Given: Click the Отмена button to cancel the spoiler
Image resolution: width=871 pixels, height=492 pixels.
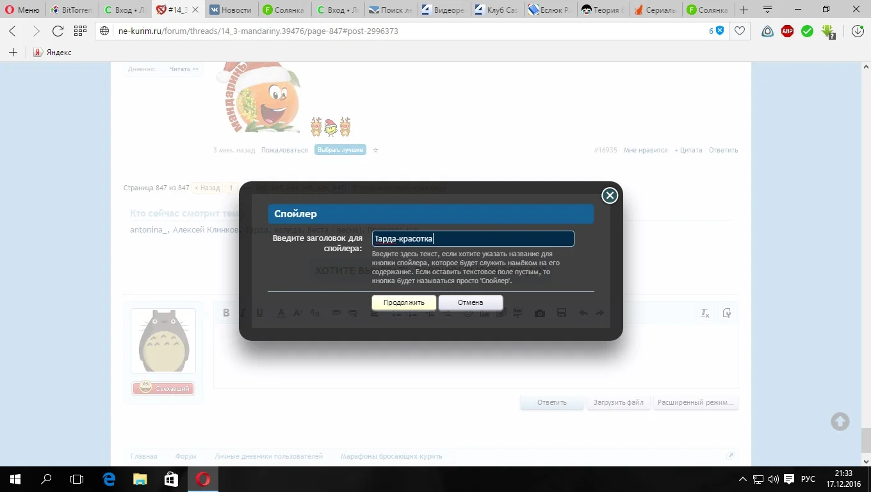Looking at the screenshot, I should [470, 302].
